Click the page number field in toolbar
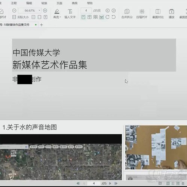The image size is (187, 187). click(86, 10)
